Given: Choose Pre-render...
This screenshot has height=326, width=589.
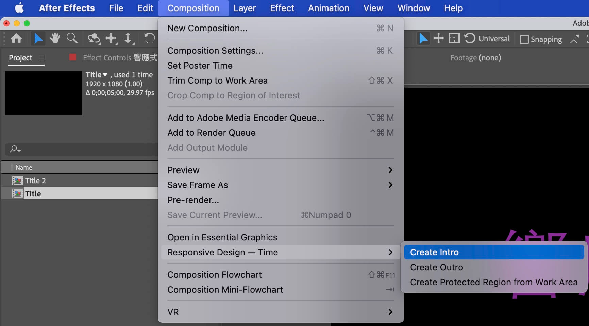Looking at the screenshot, I should (x=281, y=200).
